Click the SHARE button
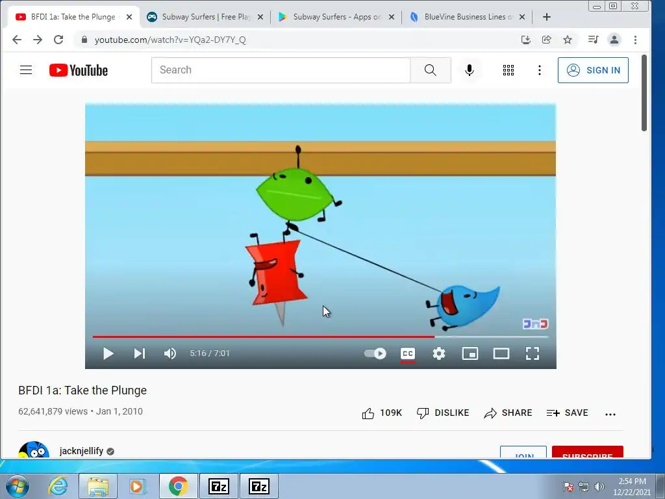Viewport: 665px width, 499px height. (508, 413)
